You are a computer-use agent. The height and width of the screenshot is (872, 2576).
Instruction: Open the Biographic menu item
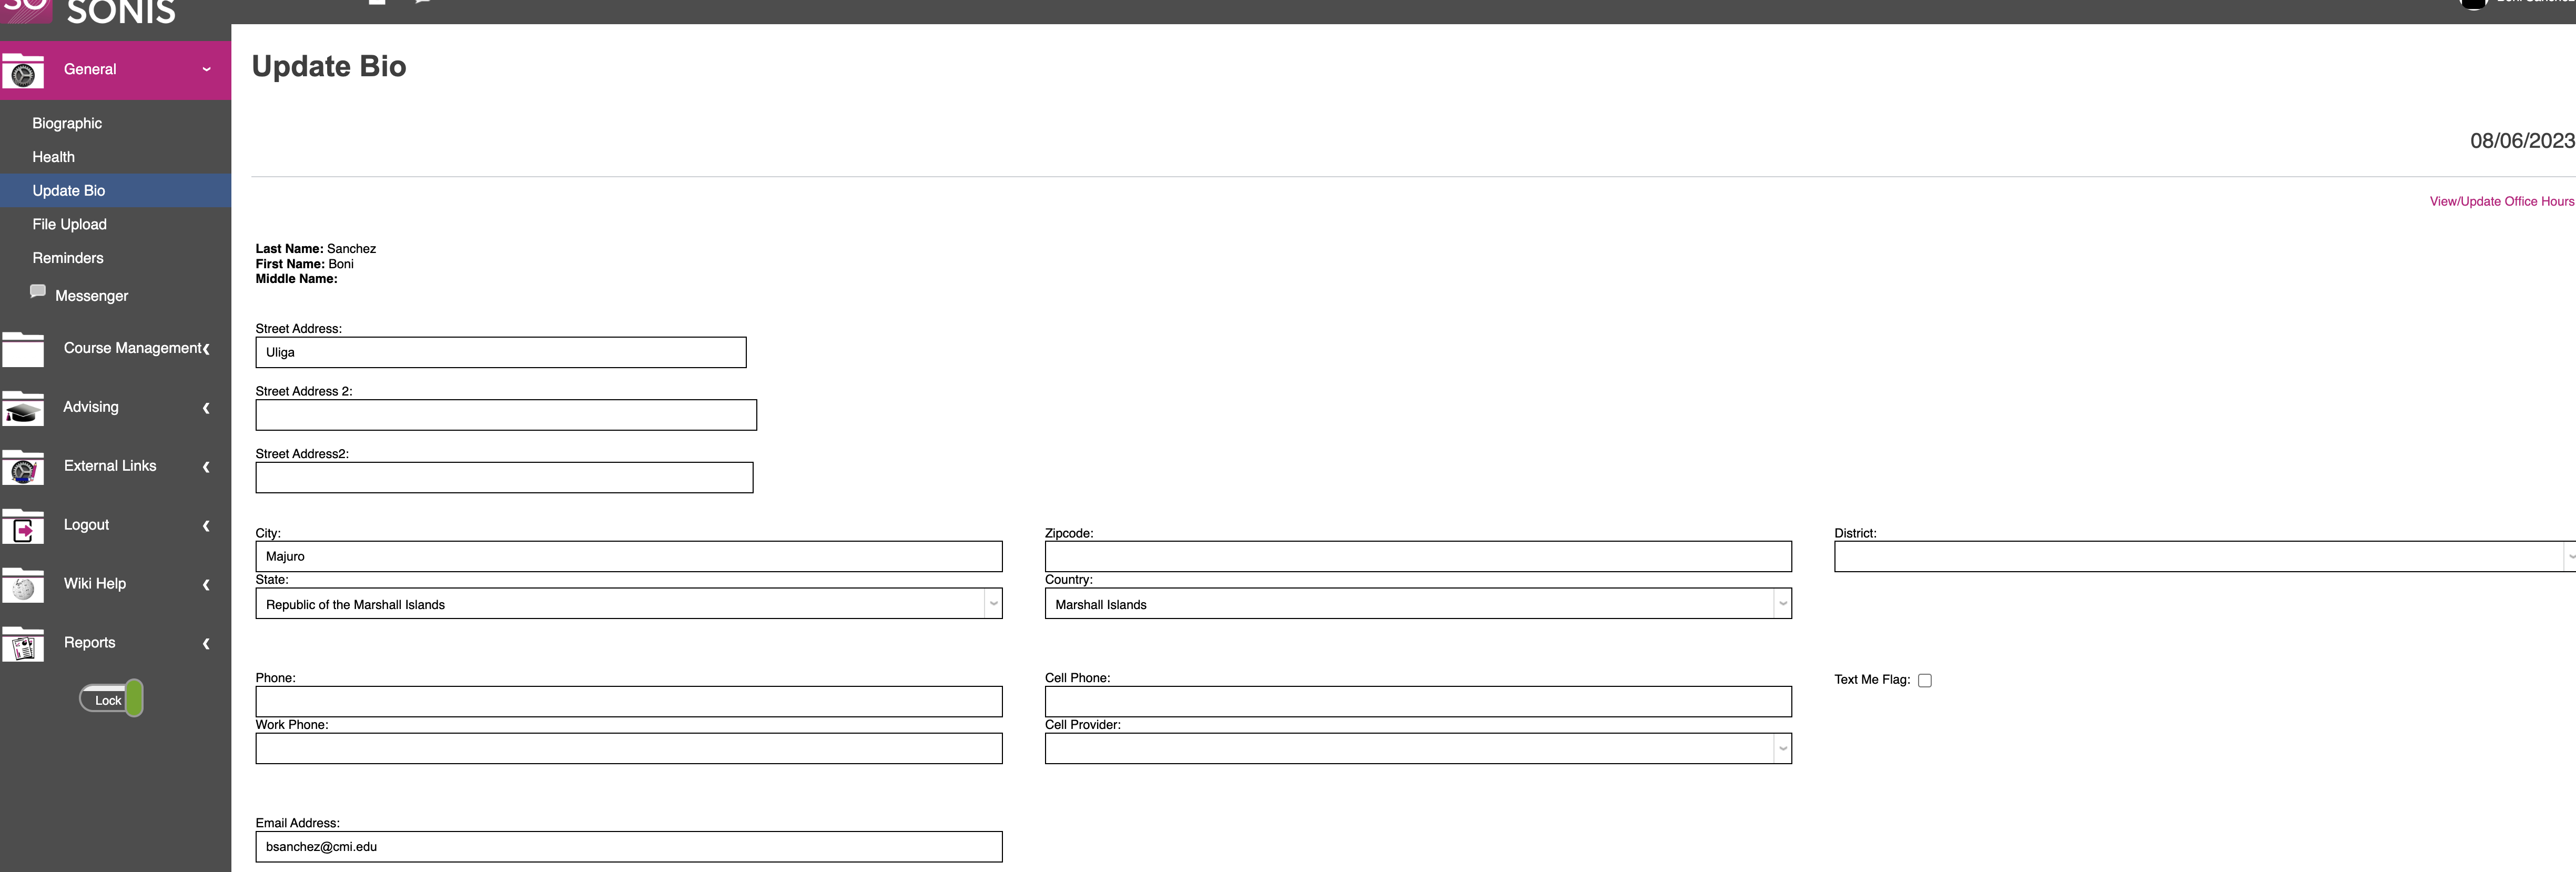tap(67, 123)
